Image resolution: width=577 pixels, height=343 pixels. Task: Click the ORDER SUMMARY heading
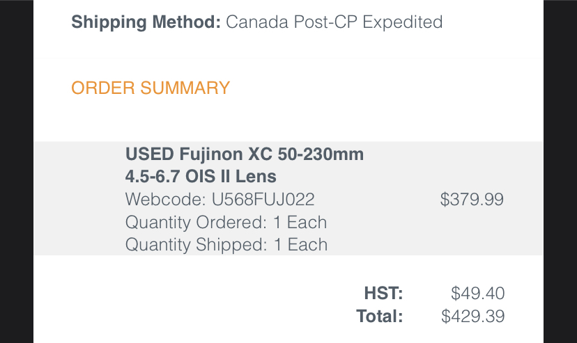(151, 88)
